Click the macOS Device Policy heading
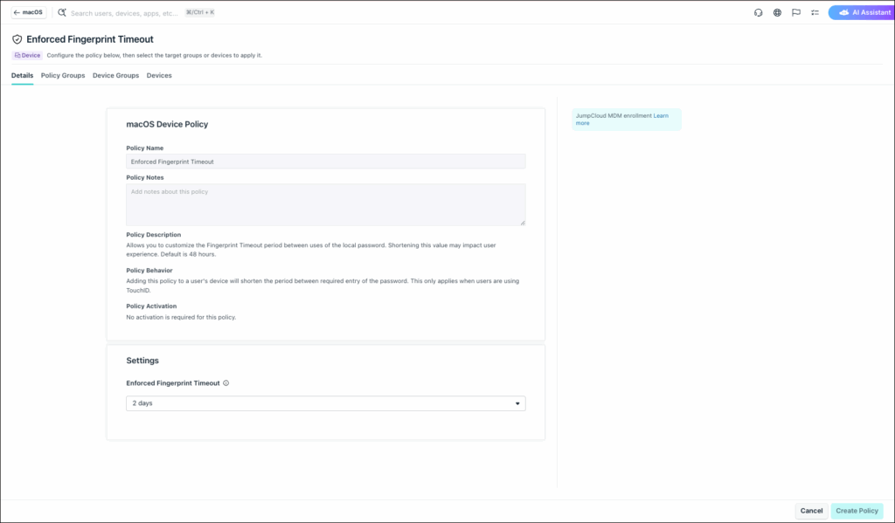Image resolution: width=895 pixels, height=523 pixels. (x=167, y=124)
